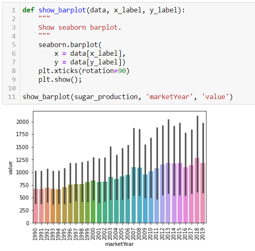Click line number 1 in the gutter
Screen dimensions: 255x251
click(x=14, y=10)
